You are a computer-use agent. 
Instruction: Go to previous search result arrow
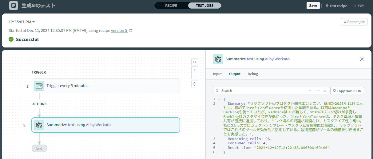(310, 91)
